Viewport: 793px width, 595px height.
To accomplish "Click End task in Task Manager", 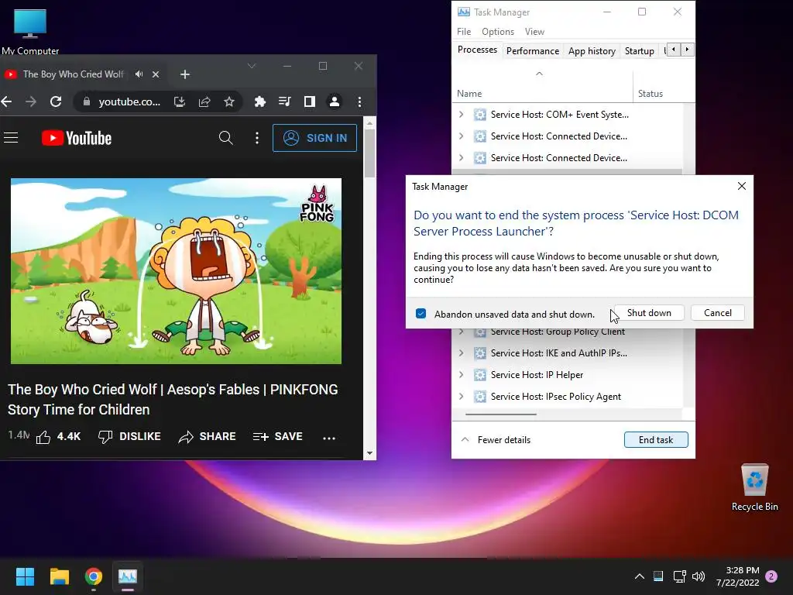I will pyautogui.click(x=656, y=440).
